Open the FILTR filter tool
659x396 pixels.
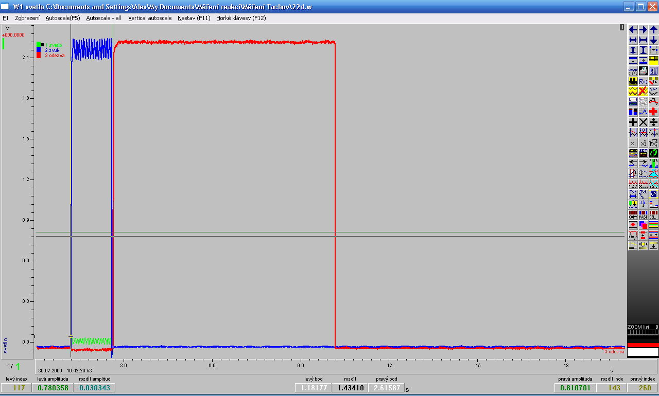coord(653,163)
